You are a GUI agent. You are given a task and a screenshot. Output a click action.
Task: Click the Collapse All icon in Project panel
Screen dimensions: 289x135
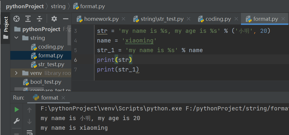39,19
